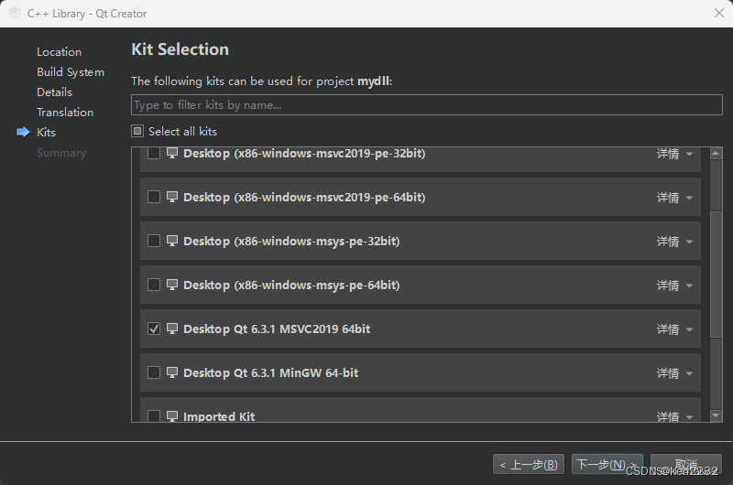Click the scrollbar down arrow in kit list

716,415
